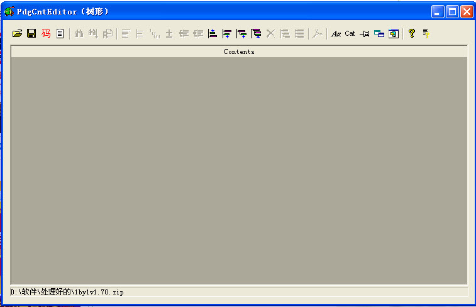476x307 pixels.
Task: Click the binoculars find icon
Action: [x=79, y=34]
